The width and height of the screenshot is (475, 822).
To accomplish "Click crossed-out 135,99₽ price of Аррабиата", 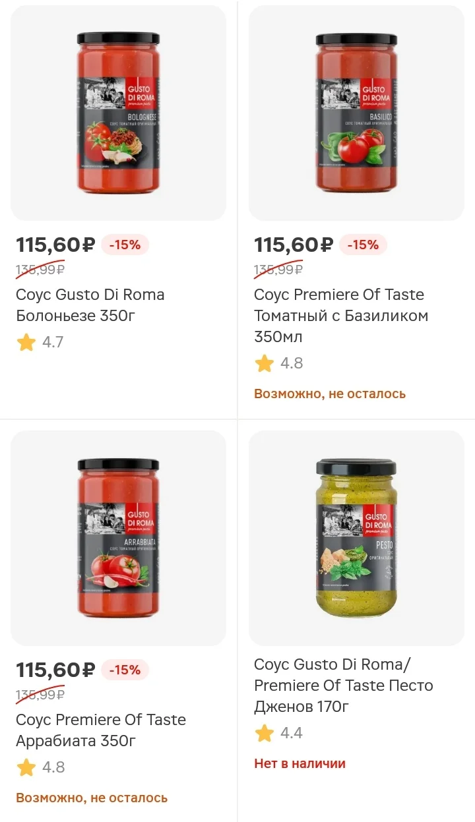I will click(x=40, y=694).
